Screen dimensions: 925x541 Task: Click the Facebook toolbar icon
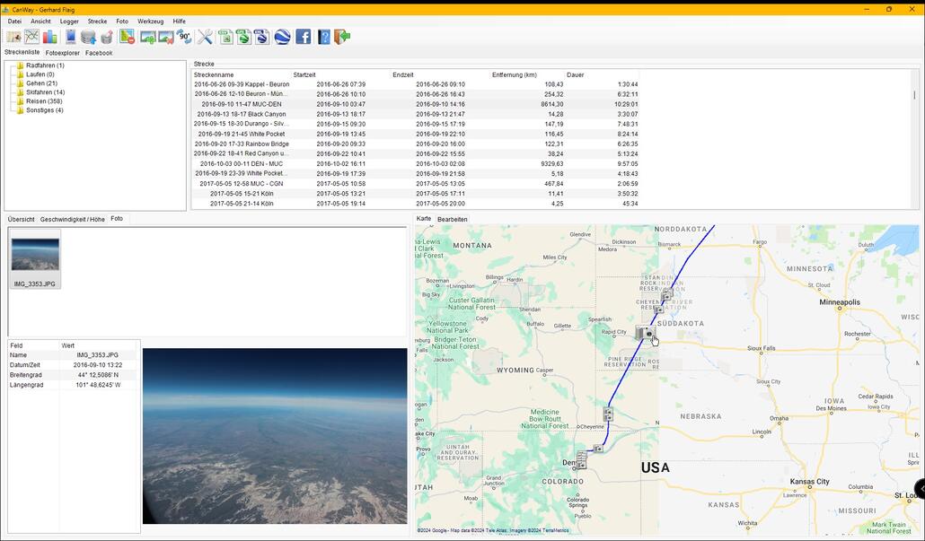[x=304, y=37]
